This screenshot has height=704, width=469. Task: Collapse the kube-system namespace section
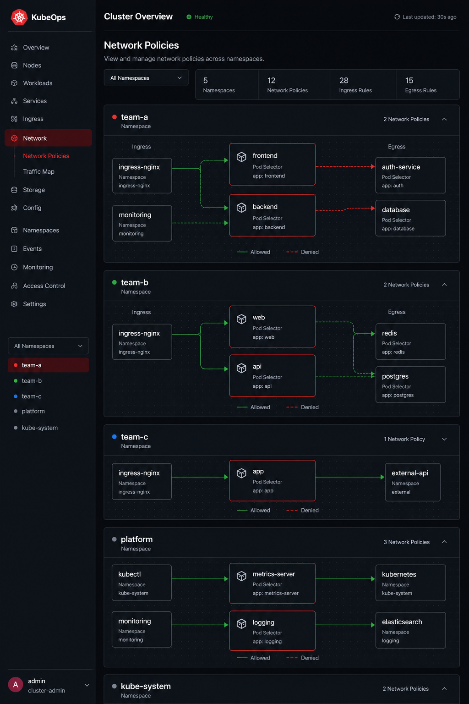[x=444, y=688]
